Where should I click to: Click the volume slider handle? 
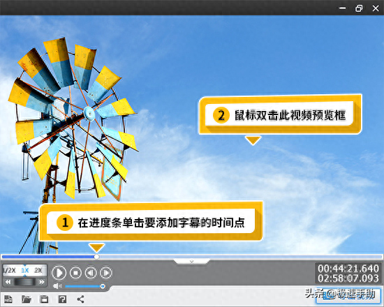click(x=103, y=286)
